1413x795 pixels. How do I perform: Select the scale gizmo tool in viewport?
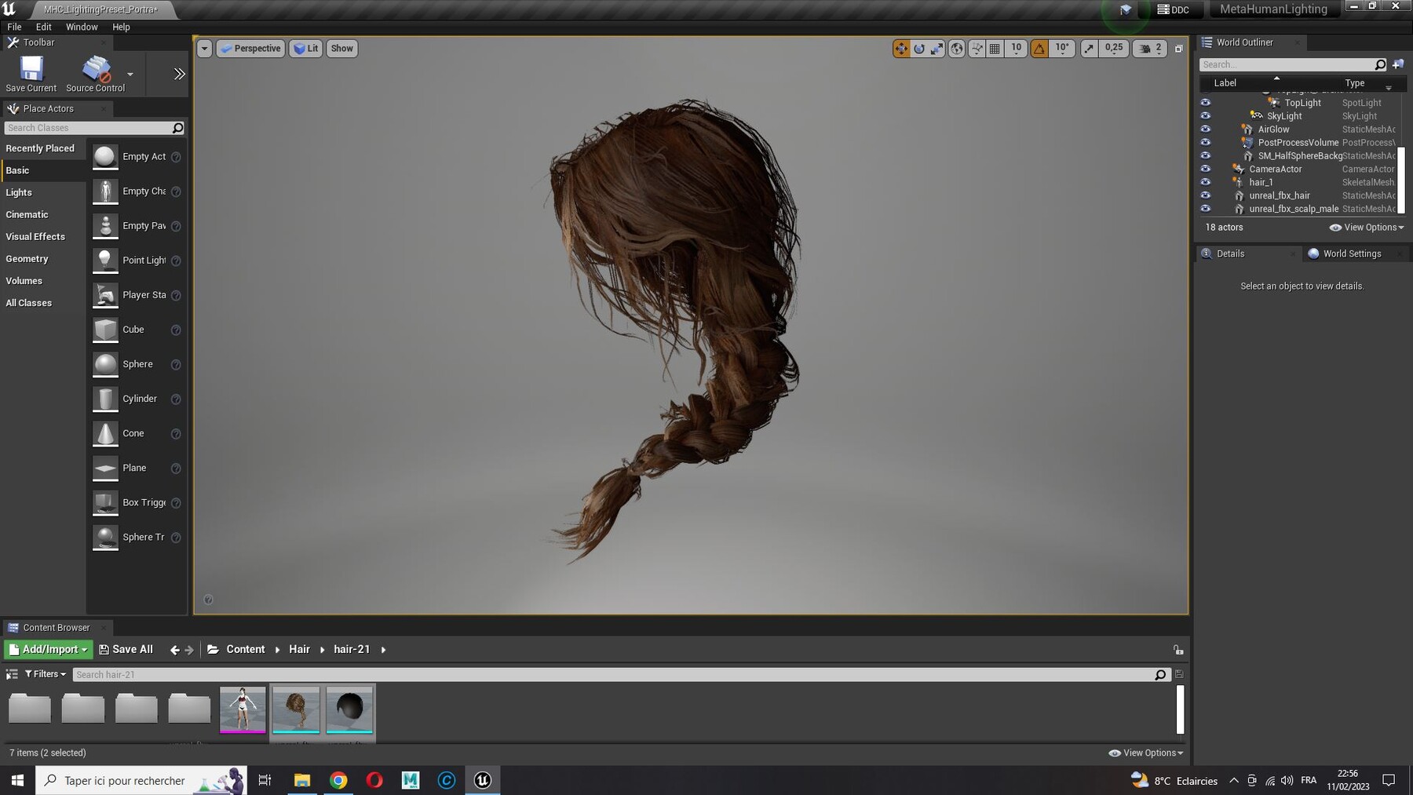(937, 49)
